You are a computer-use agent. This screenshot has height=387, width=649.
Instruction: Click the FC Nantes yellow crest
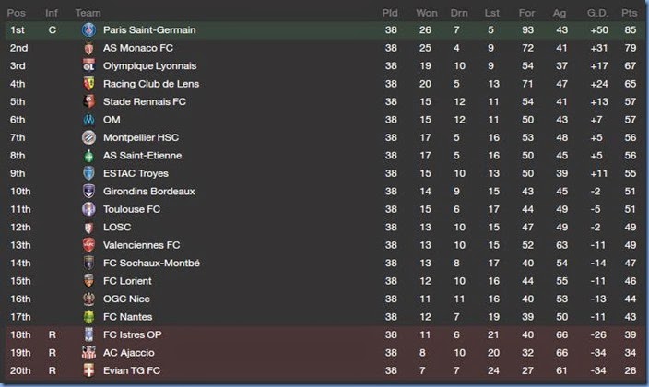point(88,316)
